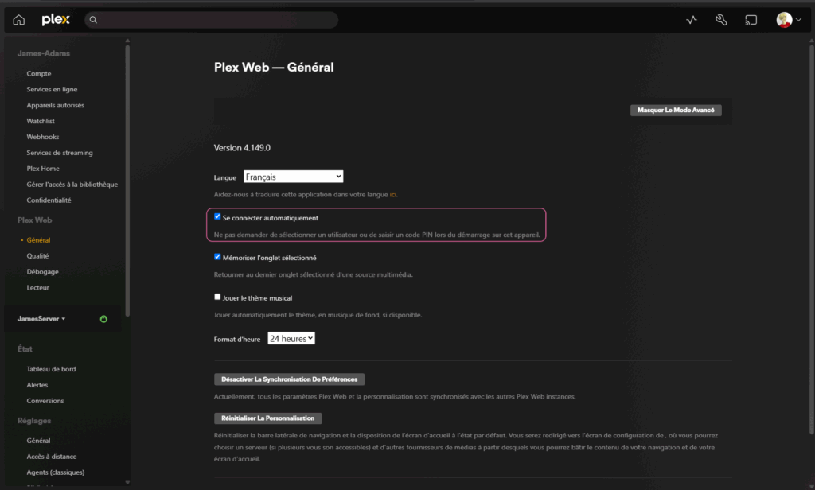Click Version 4.149.0 text
This screenshot has width=815, height=490.
pos(242,148)
